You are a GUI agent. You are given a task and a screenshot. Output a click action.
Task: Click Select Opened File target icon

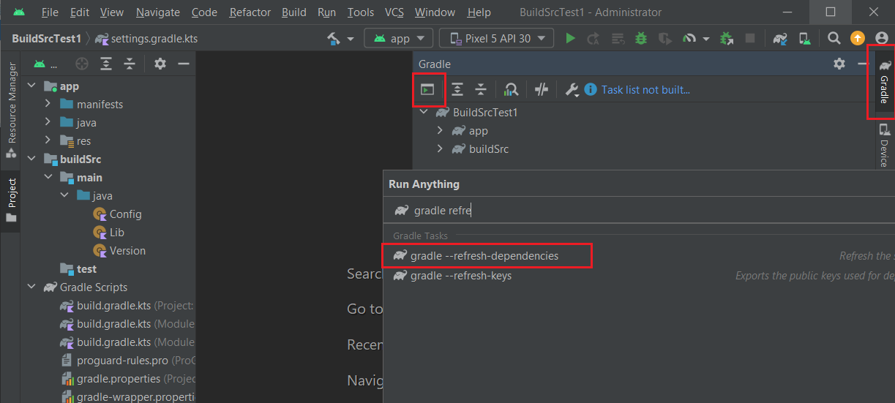point(82,64)
